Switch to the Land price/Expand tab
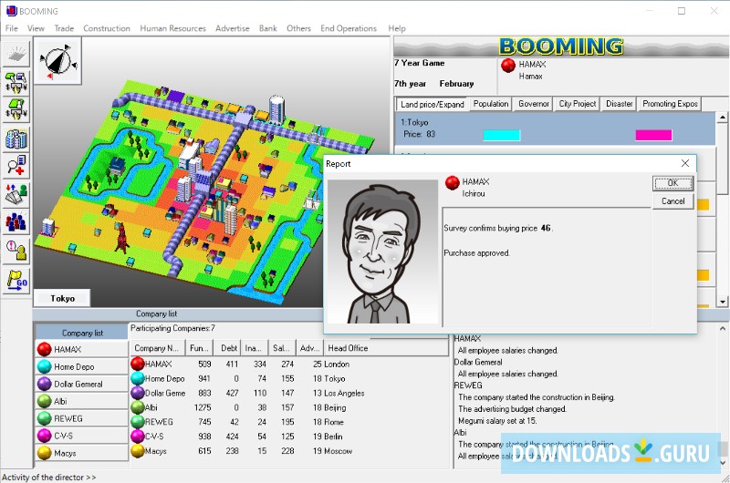The width and height of the screenshot is (730, 483). pos(432,104)
